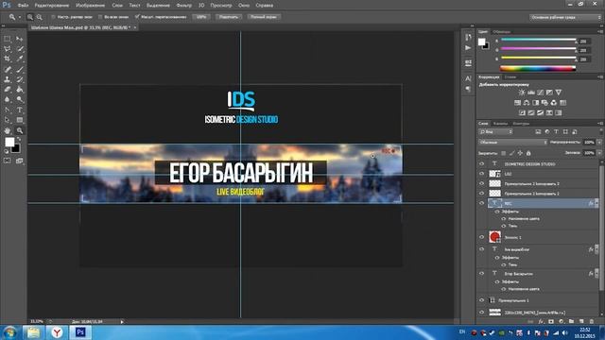Add Brightness/Contrast adjustment layer
The height and width of the screenshot is (340, 605).
(522, 93)
